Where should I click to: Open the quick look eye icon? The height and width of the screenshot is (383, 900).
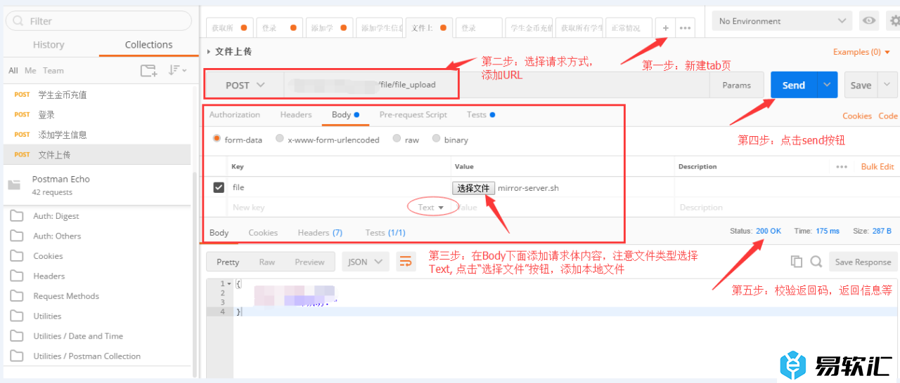point(870,21)
